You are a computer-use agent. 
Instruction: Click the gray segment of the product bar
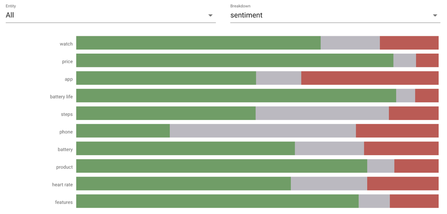point(381,166)
